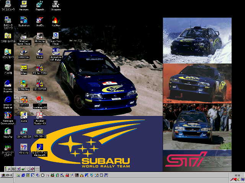Open Windows Media Player shortcut
The width and height of the screenshot is (245, 183).
coord(23,36)
